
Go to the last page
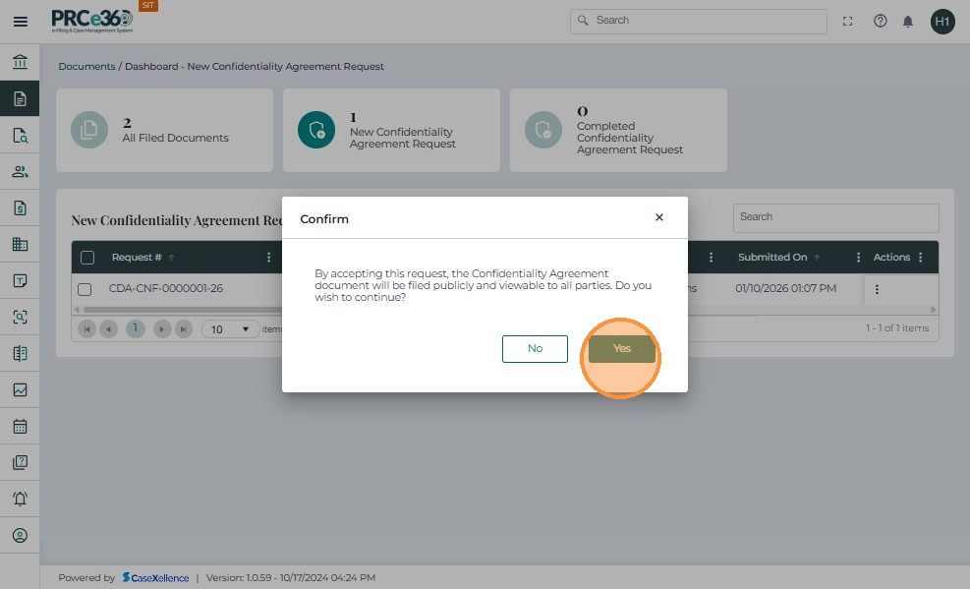click(184, 329)
